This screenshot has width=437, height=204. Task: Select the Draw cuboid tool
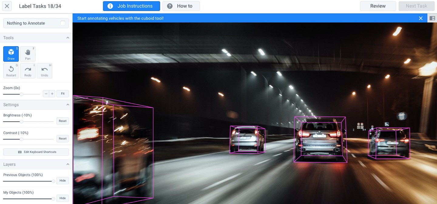(11, 53)
